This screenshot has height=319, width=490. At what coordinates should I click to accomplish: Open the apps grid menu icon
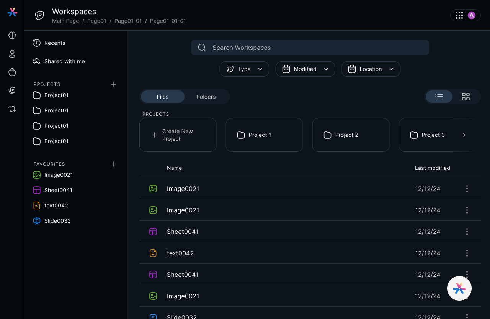[459, 15]
